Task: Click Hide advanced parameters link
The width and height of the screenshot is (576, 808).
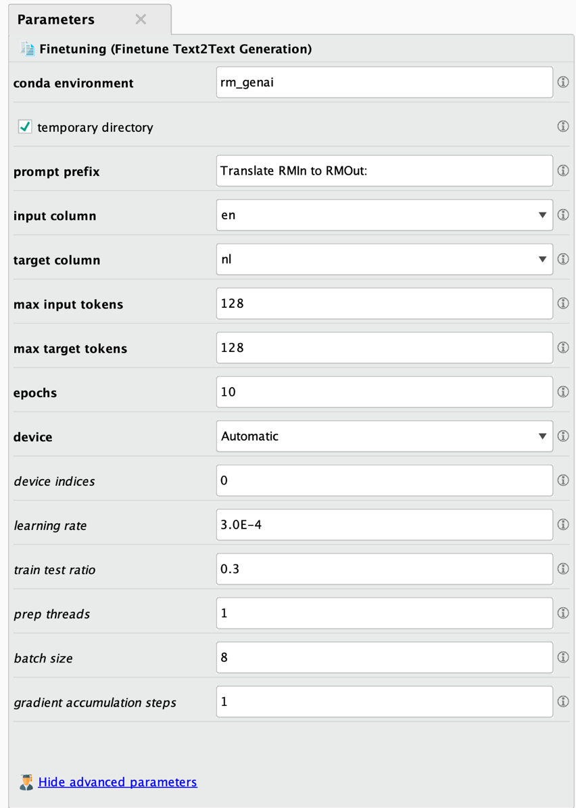Action: 118,782
